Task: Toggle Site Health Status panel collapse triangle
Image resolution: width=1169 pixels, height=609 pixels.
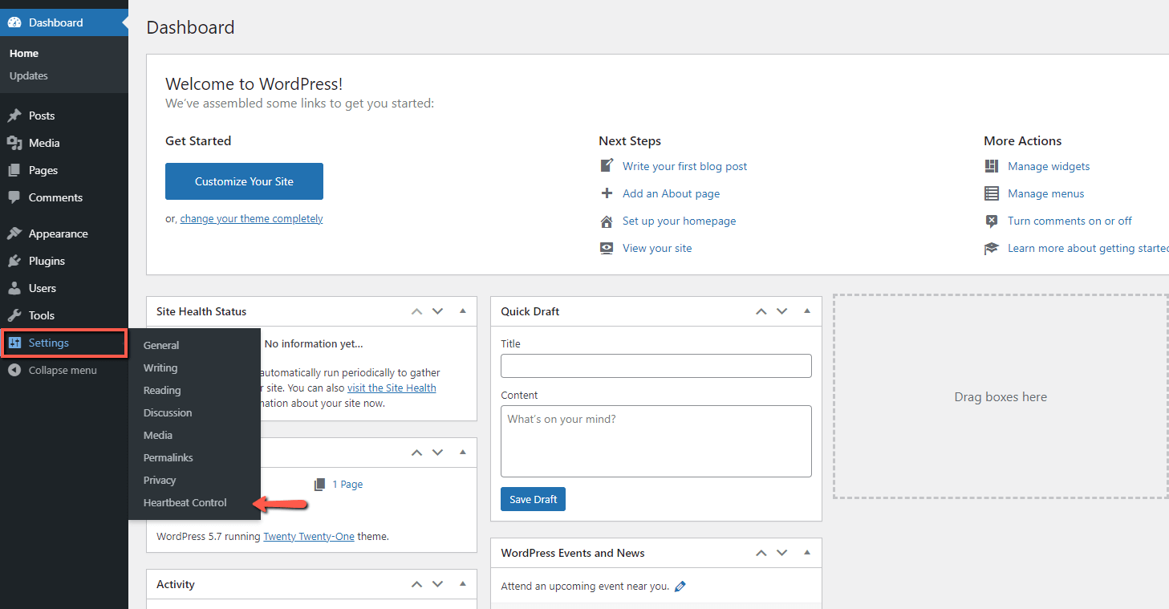Action: (x=463, y=311)
